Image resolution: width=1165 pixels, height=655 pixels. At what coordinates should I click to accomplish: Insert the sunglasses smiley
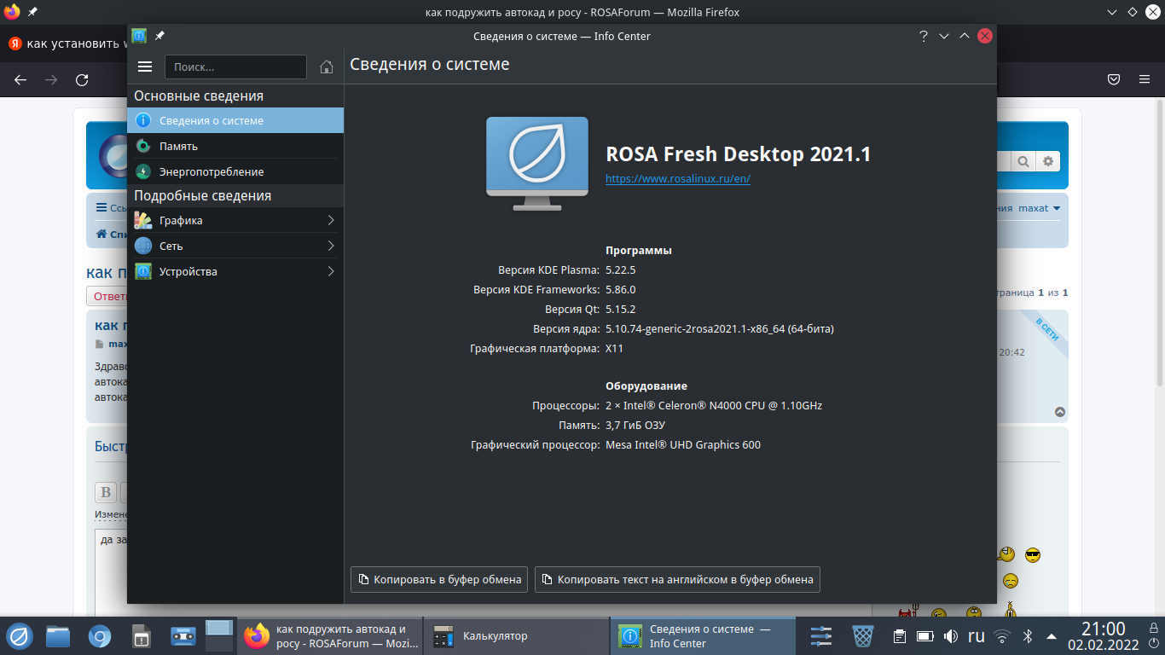click(1033, 555)
